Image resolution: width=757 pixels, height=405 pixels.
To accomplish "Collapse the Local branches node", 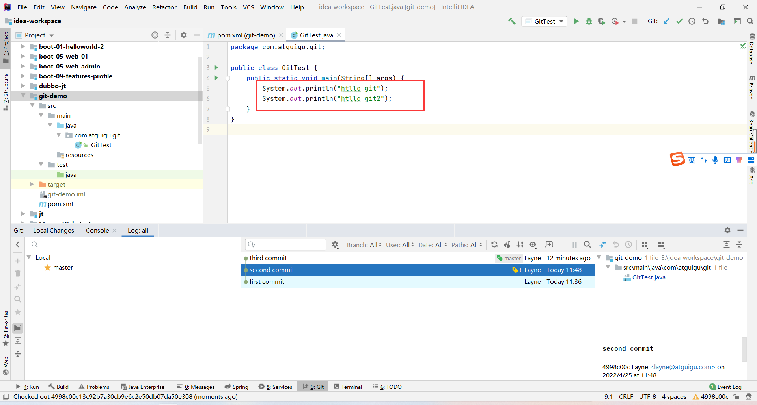I will (x=29, y=257).
